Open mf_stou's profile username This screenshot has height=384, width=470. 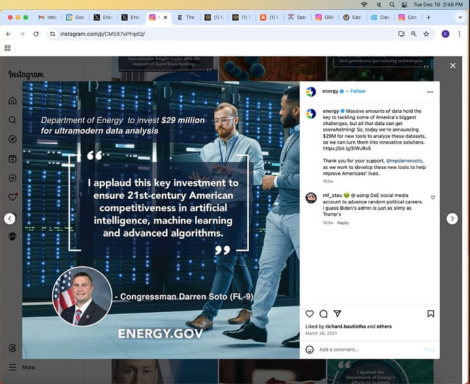click(x=332, y=195)
